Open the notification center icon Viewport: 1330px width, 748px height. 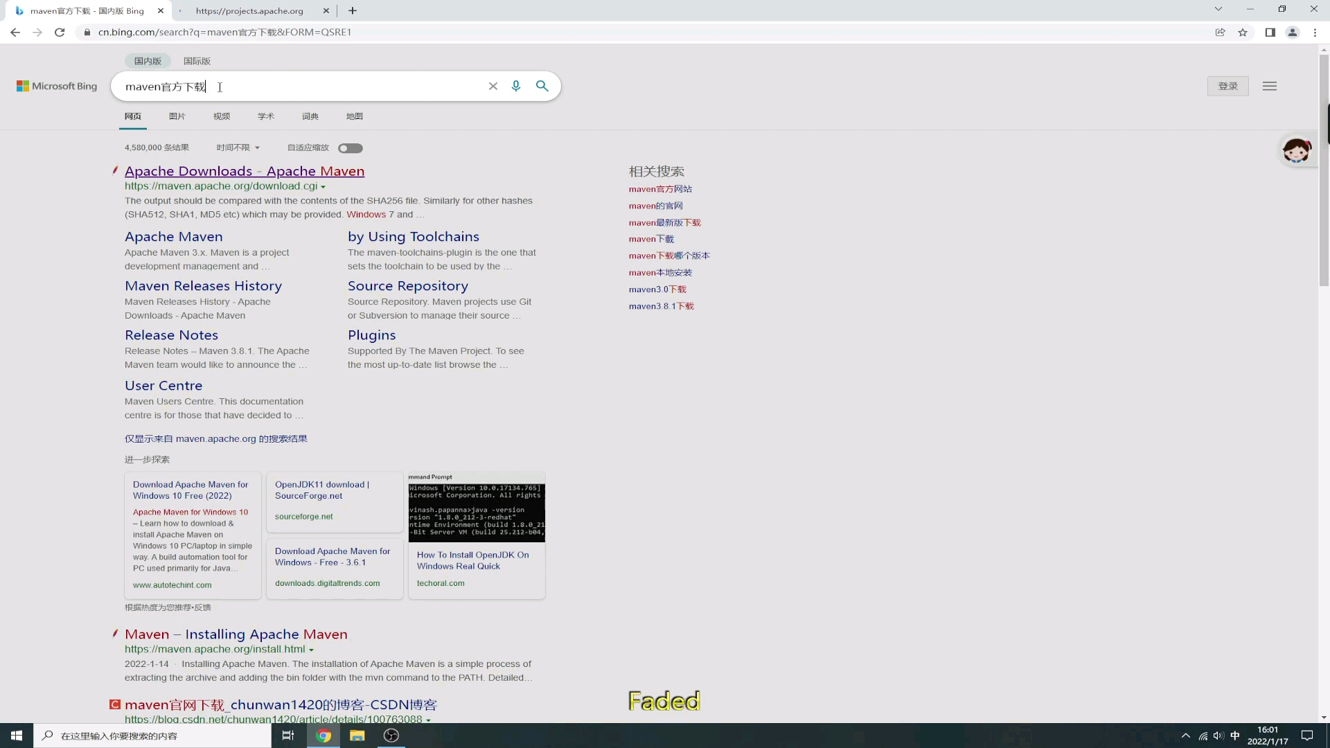1307,736
